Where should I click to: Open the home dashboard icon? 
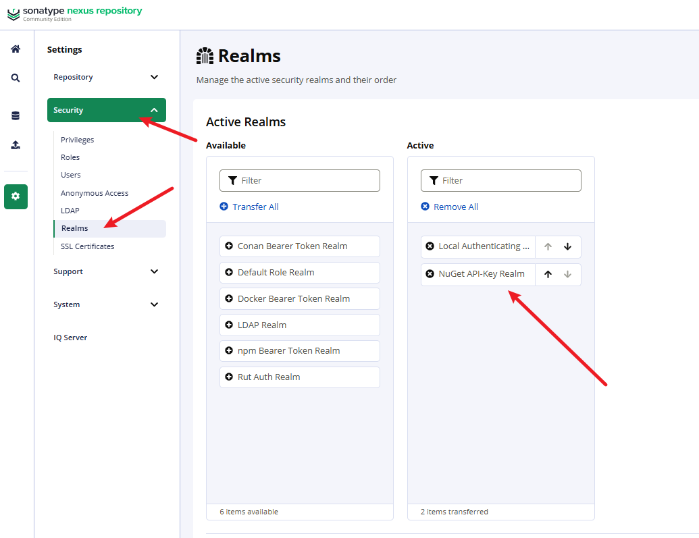tap(16, 49)
